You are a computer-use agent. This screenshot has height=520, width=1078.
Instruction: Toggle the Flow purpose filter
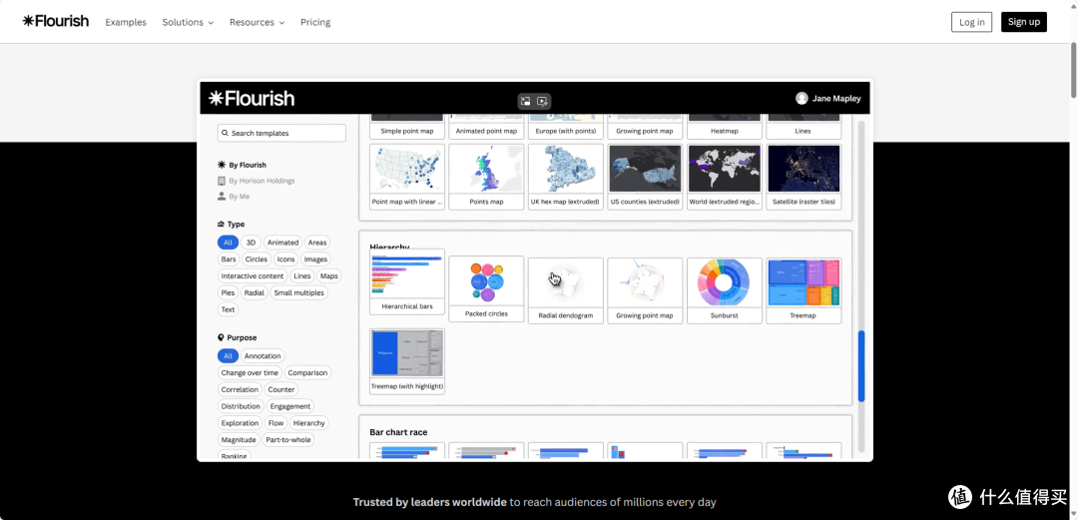(275, 423)
